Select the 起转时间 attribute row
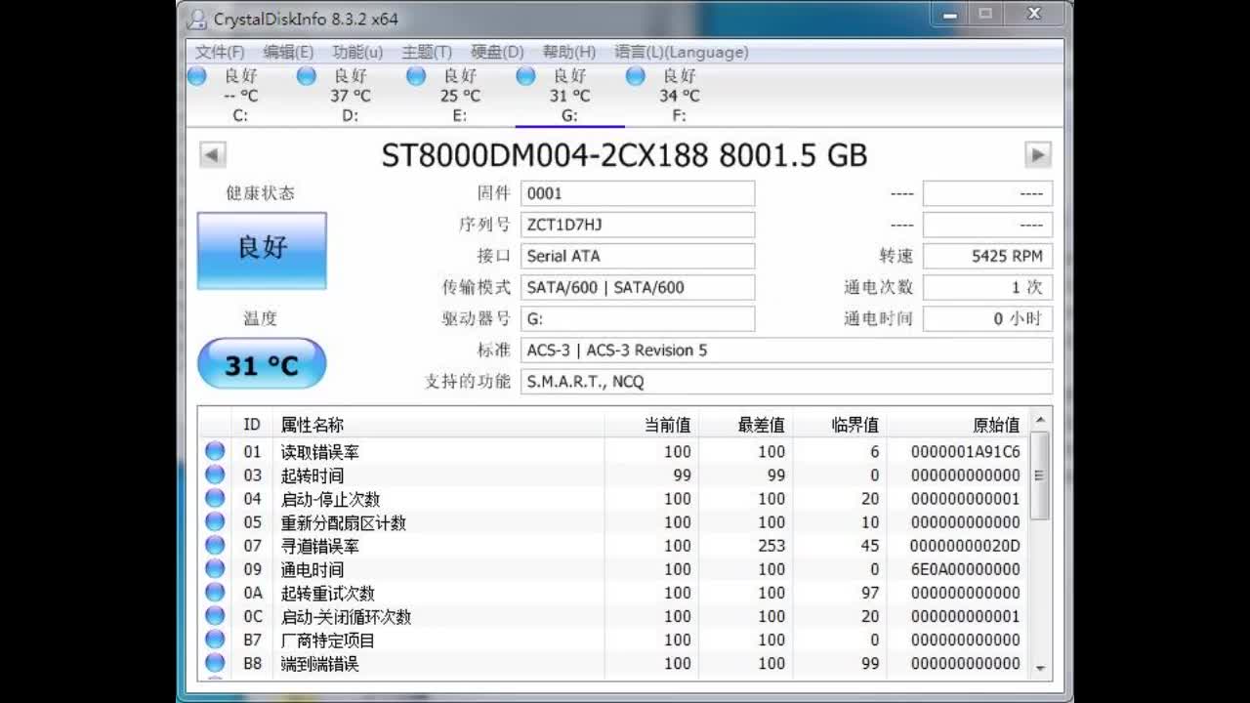Image resolution: width=1250 pixels, height=703 pixels. 614,475
